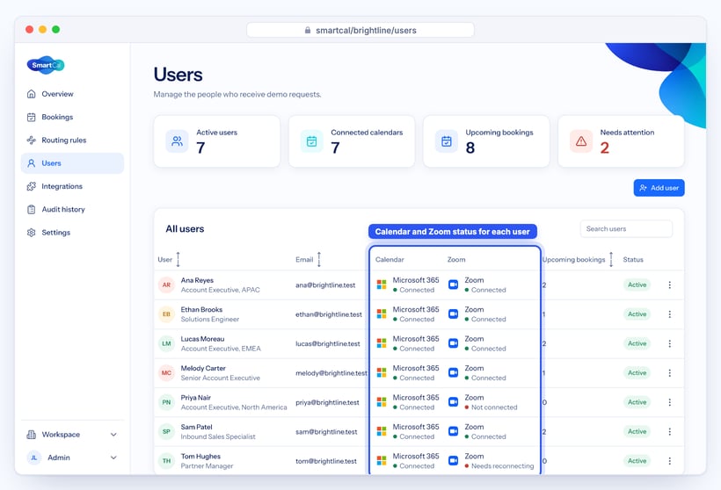Expand the Admin account dropdown
The image size is (721, 490).
pyautogui.click(x=113, y=458)
